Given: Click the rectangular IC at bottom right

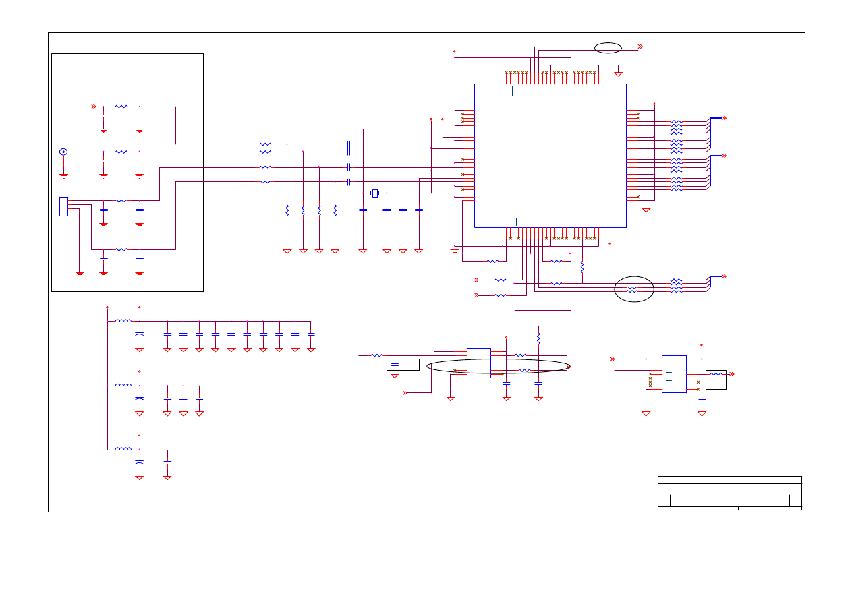Looking at the screenshot, I should tap(674, 374).
